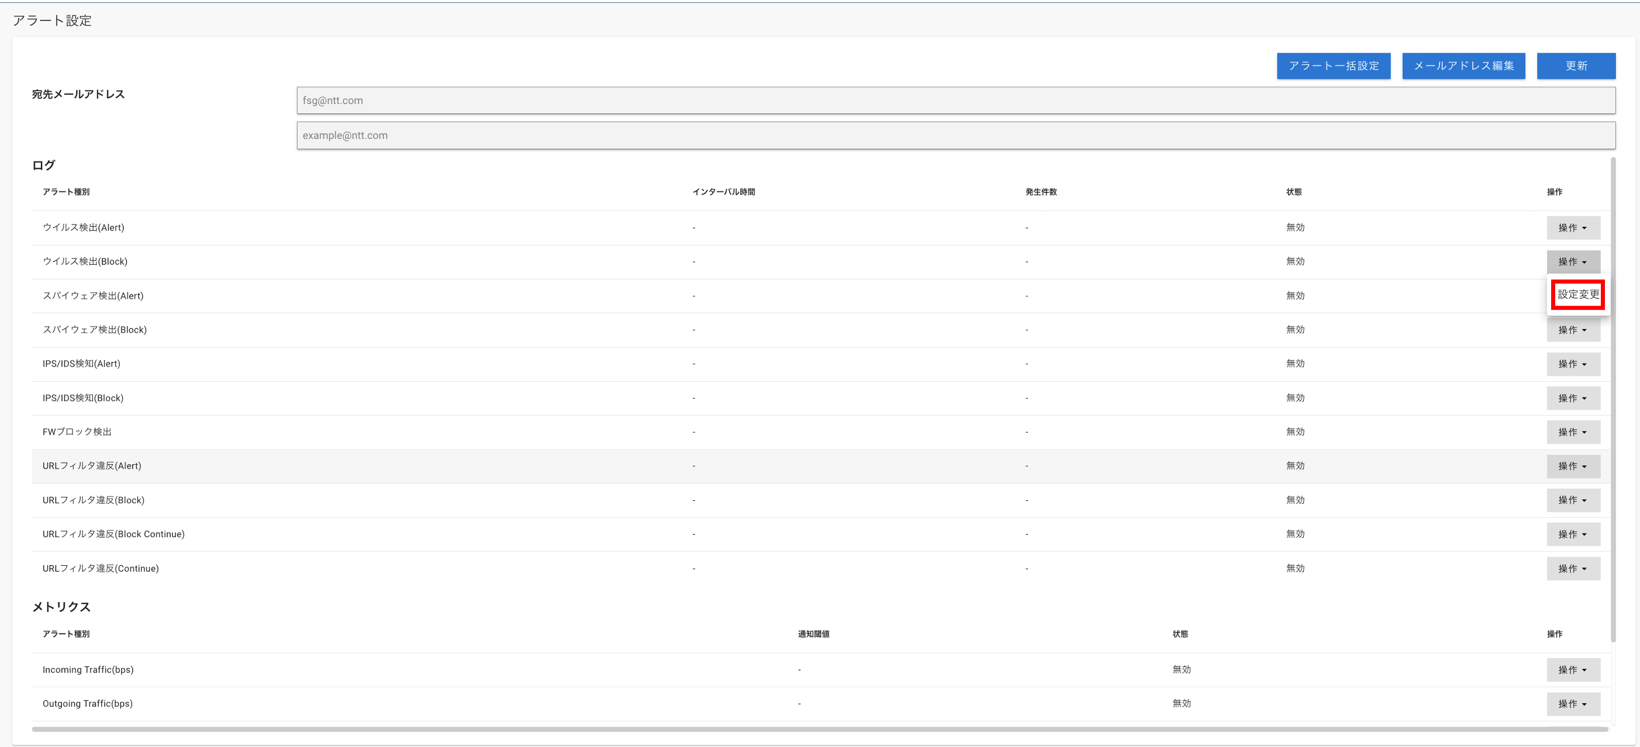Open 操作 dropdown for Outgoing Traffic(bps)

(x=1573, y=704)
